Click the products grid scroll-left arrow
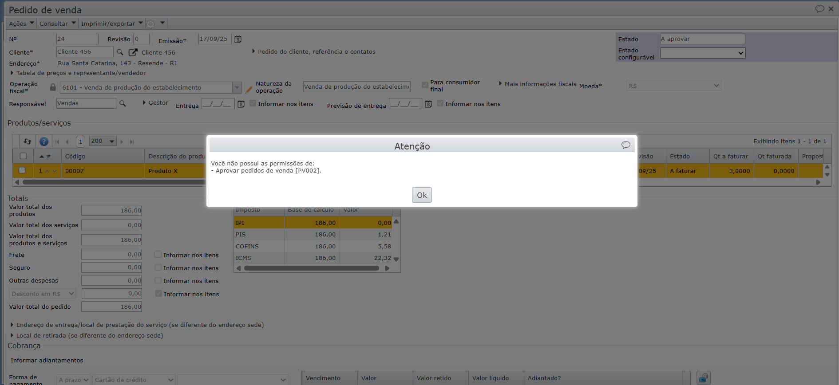 pos(17,182)
